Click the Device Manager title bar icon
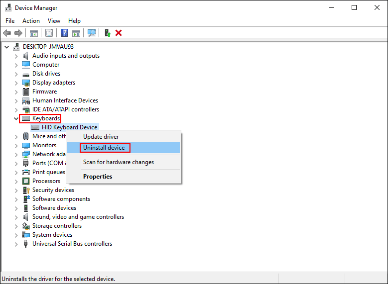This screenshot has width=388, height=284. (8, 7)
